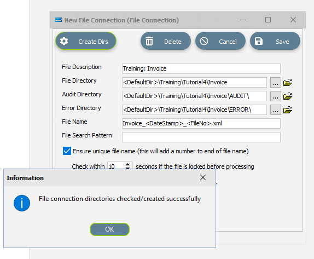The height and width of the screenshot is (259, 314).
Task: Focus the File Name input field
Action: pyautogui.click(x=201, y=123)
